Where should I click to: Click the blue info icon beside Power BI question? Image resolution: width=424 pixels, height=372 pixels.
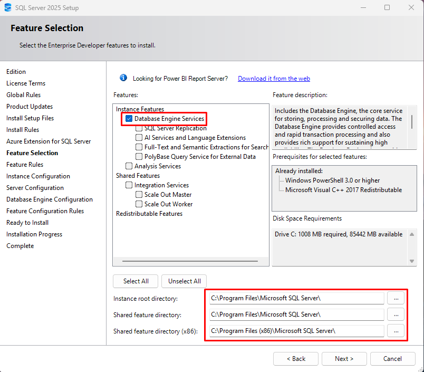click(123, 78)
